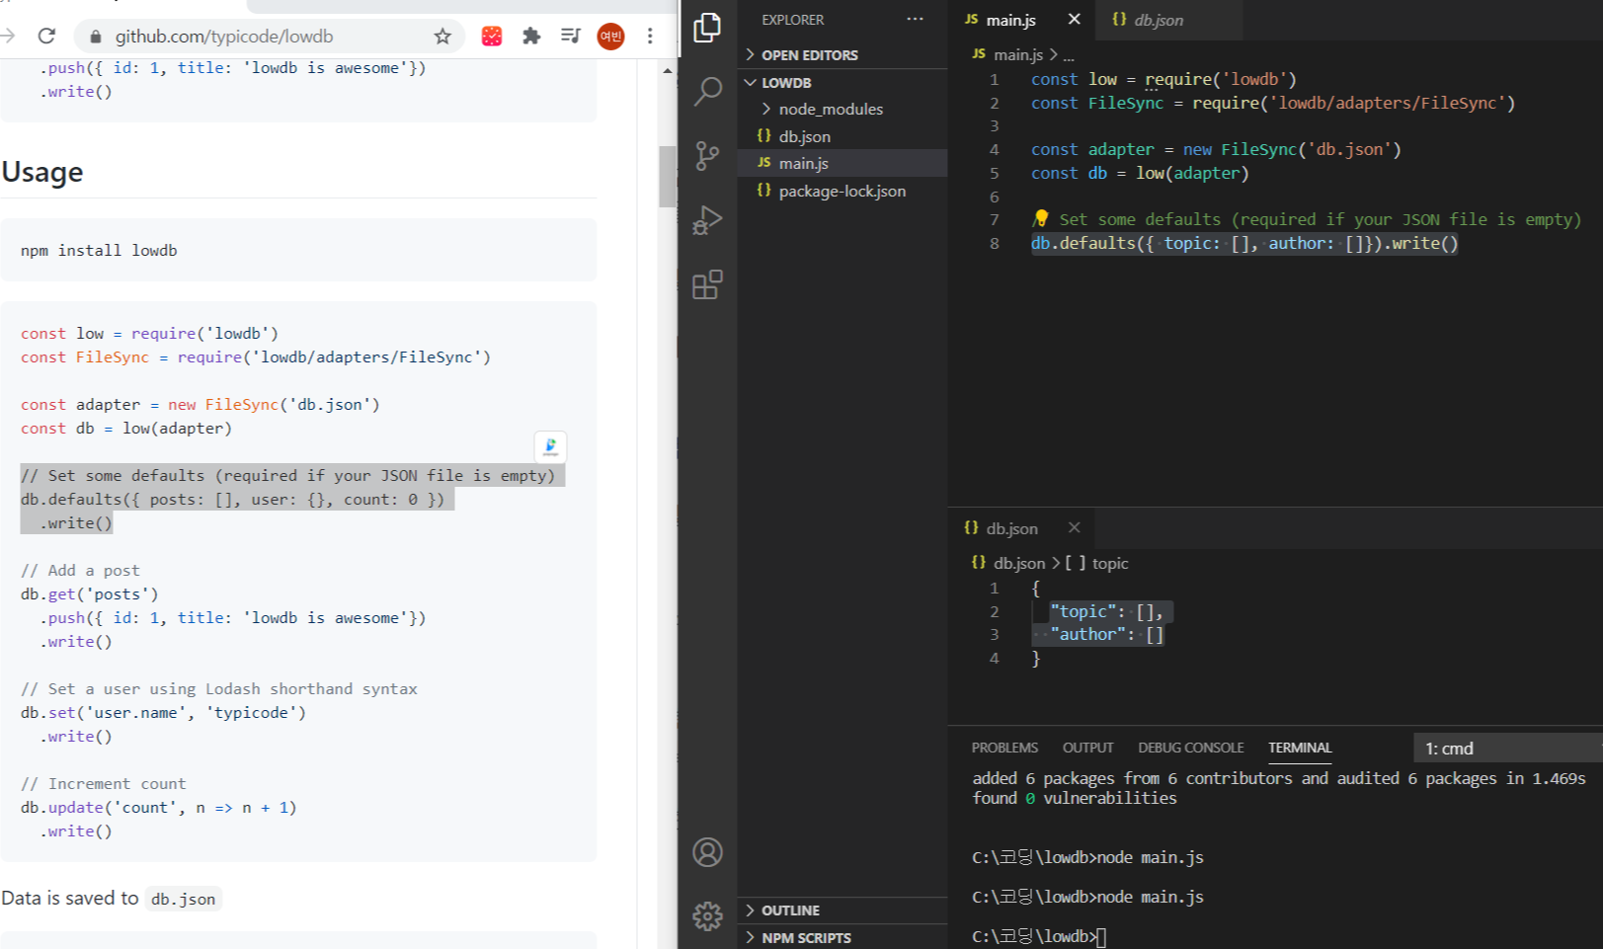Open package-lock.json in the explorer
The width and height of the screenshot is (1603, 949).
pyautogui.click(x=842, y=191)
